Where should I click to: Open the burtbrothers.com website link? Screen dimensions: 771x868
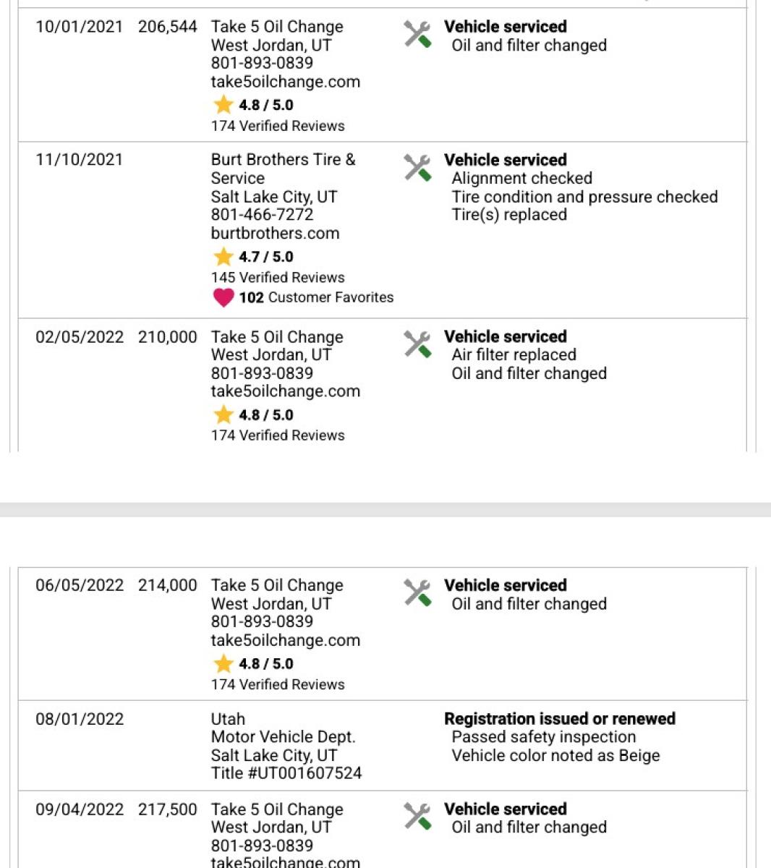pyautogui.click(x=275, y=234)
